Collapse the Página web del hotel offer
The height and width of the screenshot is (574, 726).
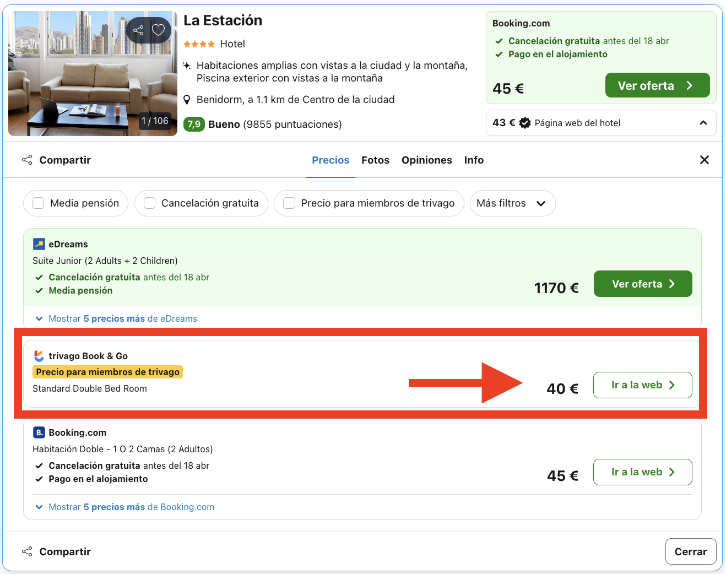click(x=703, y=122)
